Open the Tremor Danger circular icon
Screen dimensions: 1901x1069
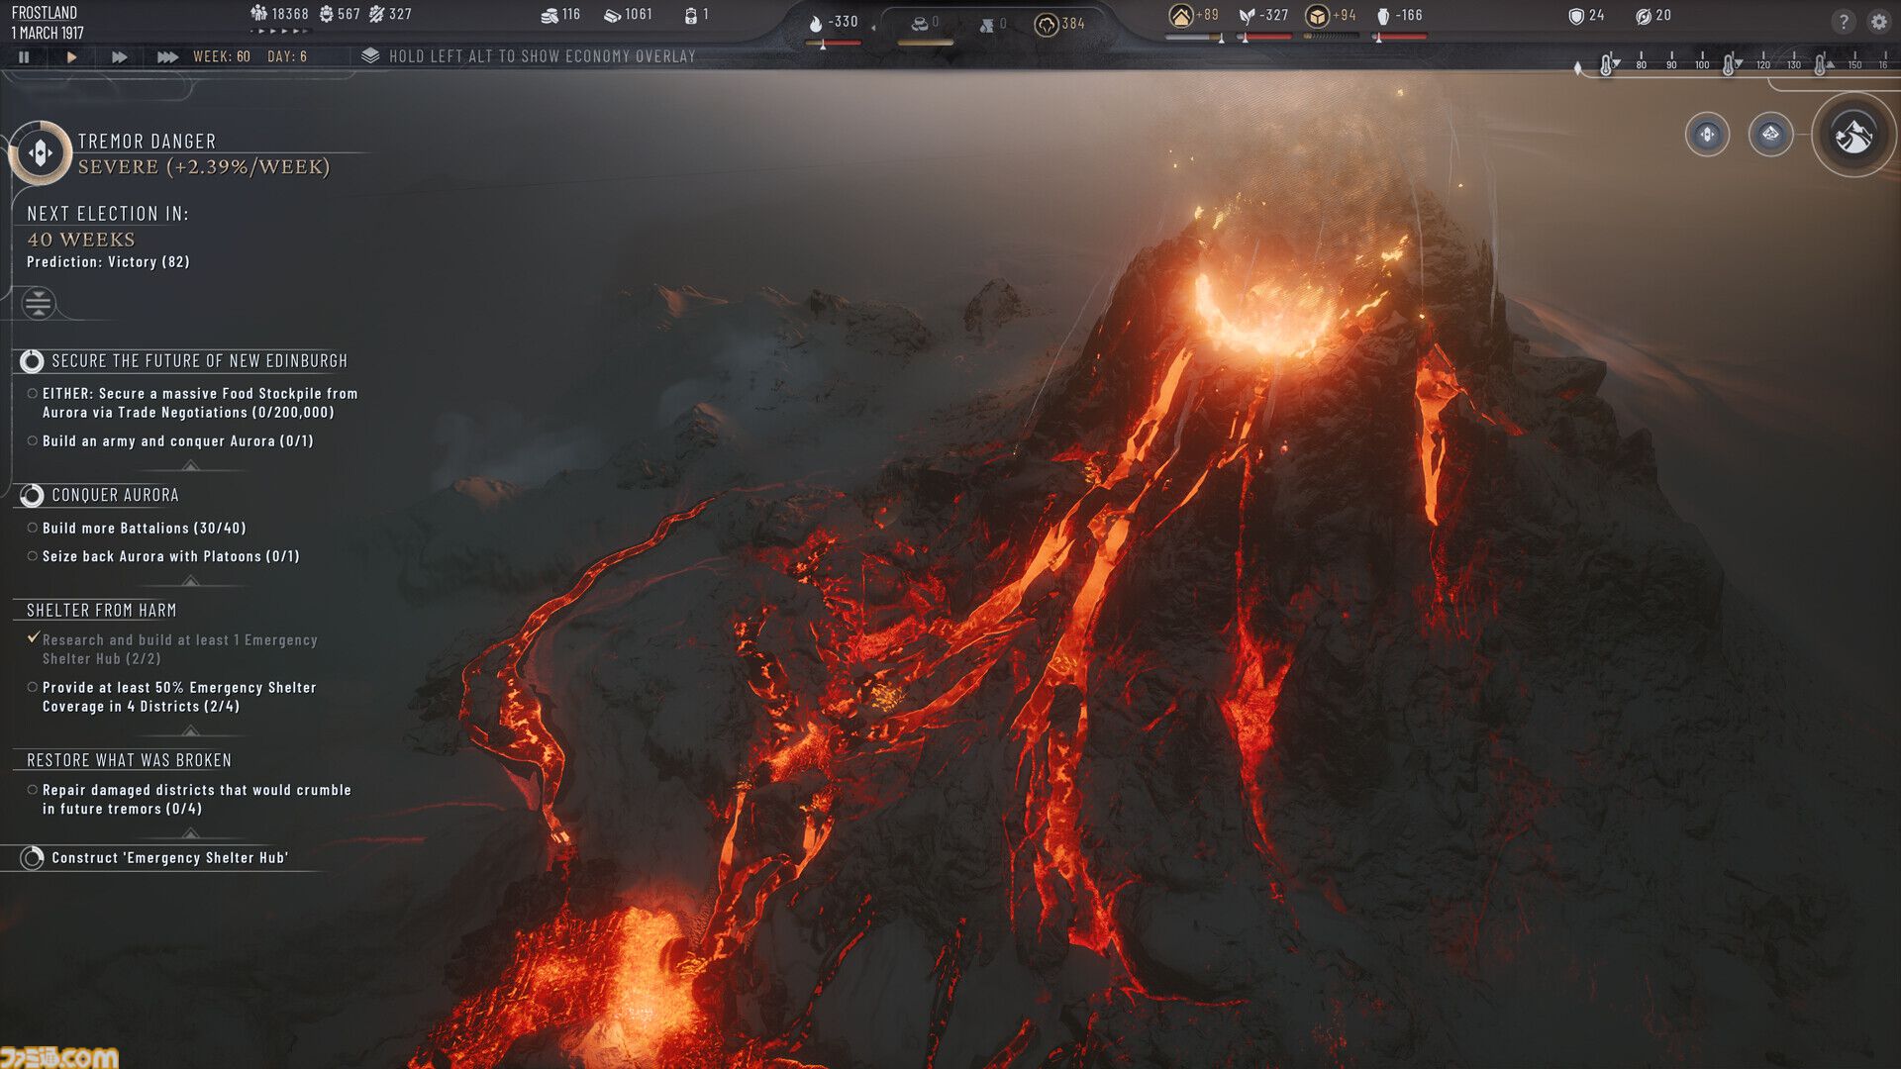pos(40,152)
